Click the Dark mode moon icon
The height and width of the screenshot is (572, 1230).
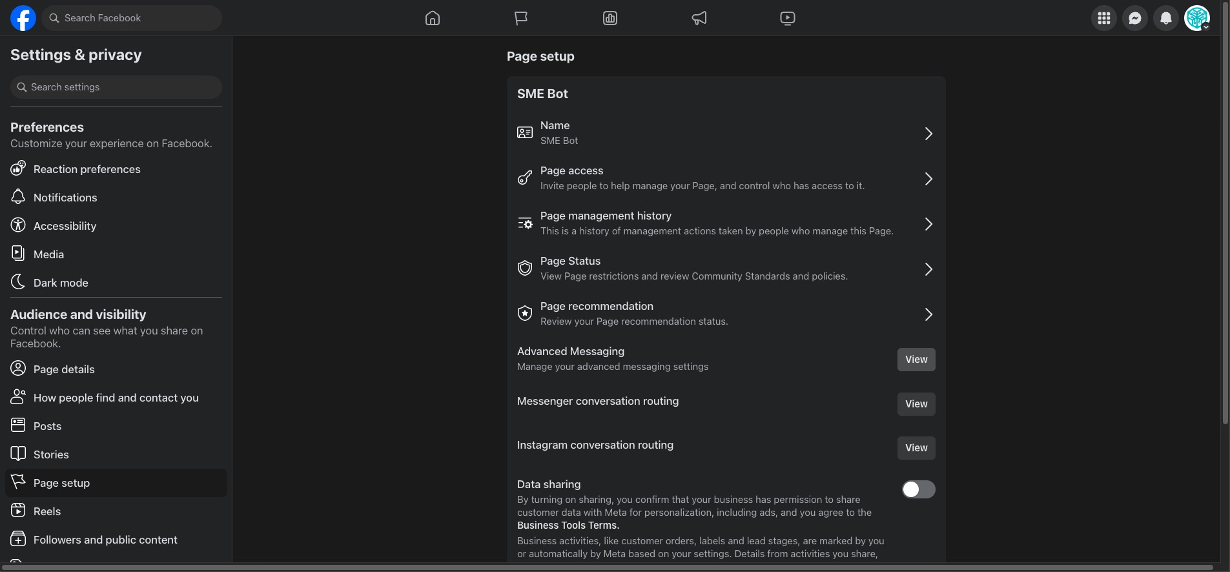pyautogui.click(x=18, y=282)
